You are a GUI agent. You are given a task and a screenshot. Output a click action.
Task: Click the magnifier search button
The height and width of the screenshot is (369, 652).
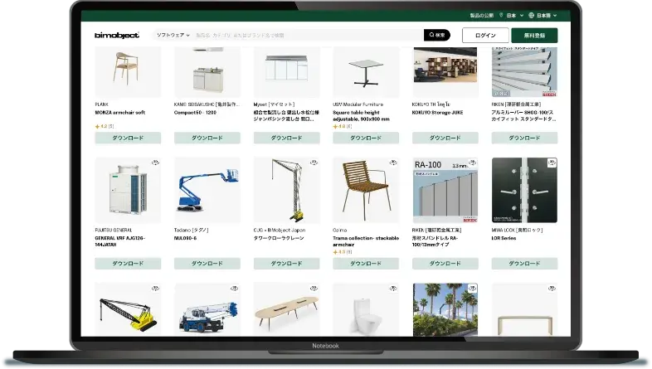coord(437,36)
